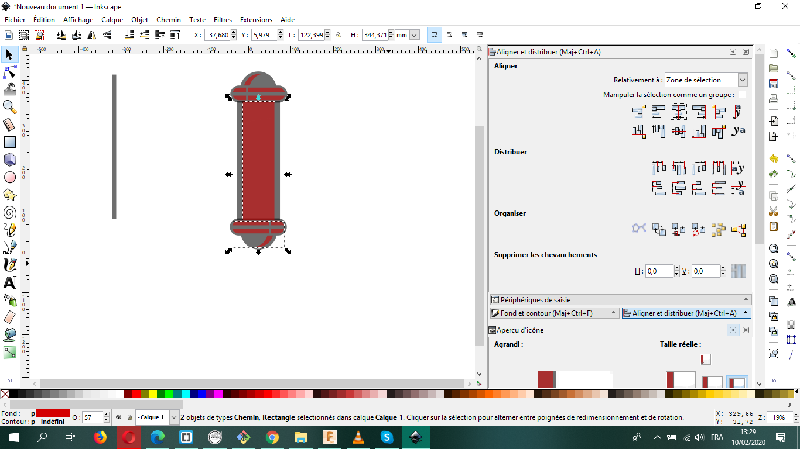The image size is (800, 449).
Task: Click the X position input field
Action: pyautogui.click(x=217, y=35)
